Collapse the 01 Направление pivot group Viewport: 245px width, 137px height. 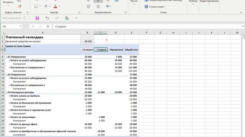[7, 57]
